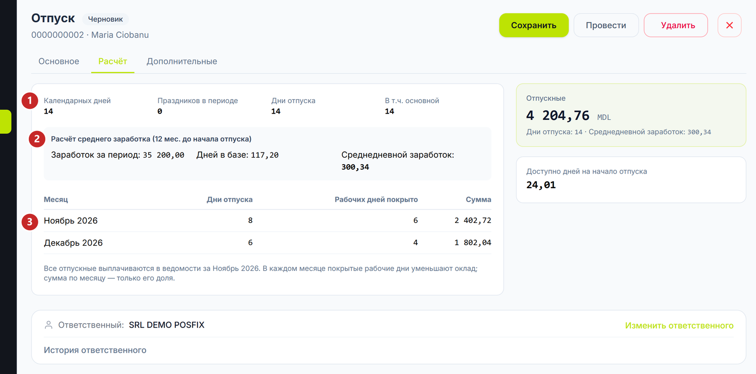Select the Отпуск page heading

[53, 19]
